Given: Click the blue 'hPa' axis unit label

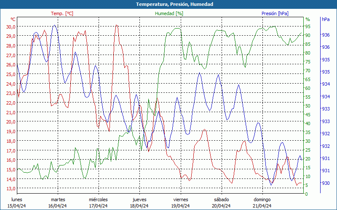Looking at the screenshot, I should pos(326,19).
